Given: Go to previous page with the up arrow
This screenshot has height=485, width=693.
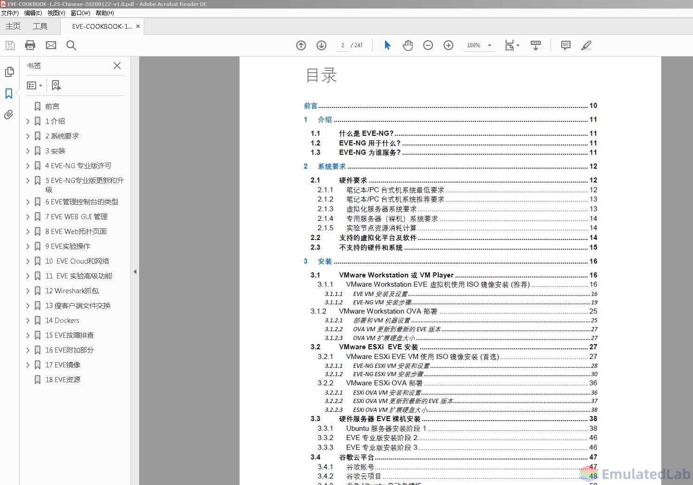Looking at the screenshot, I should click(301, 45).
